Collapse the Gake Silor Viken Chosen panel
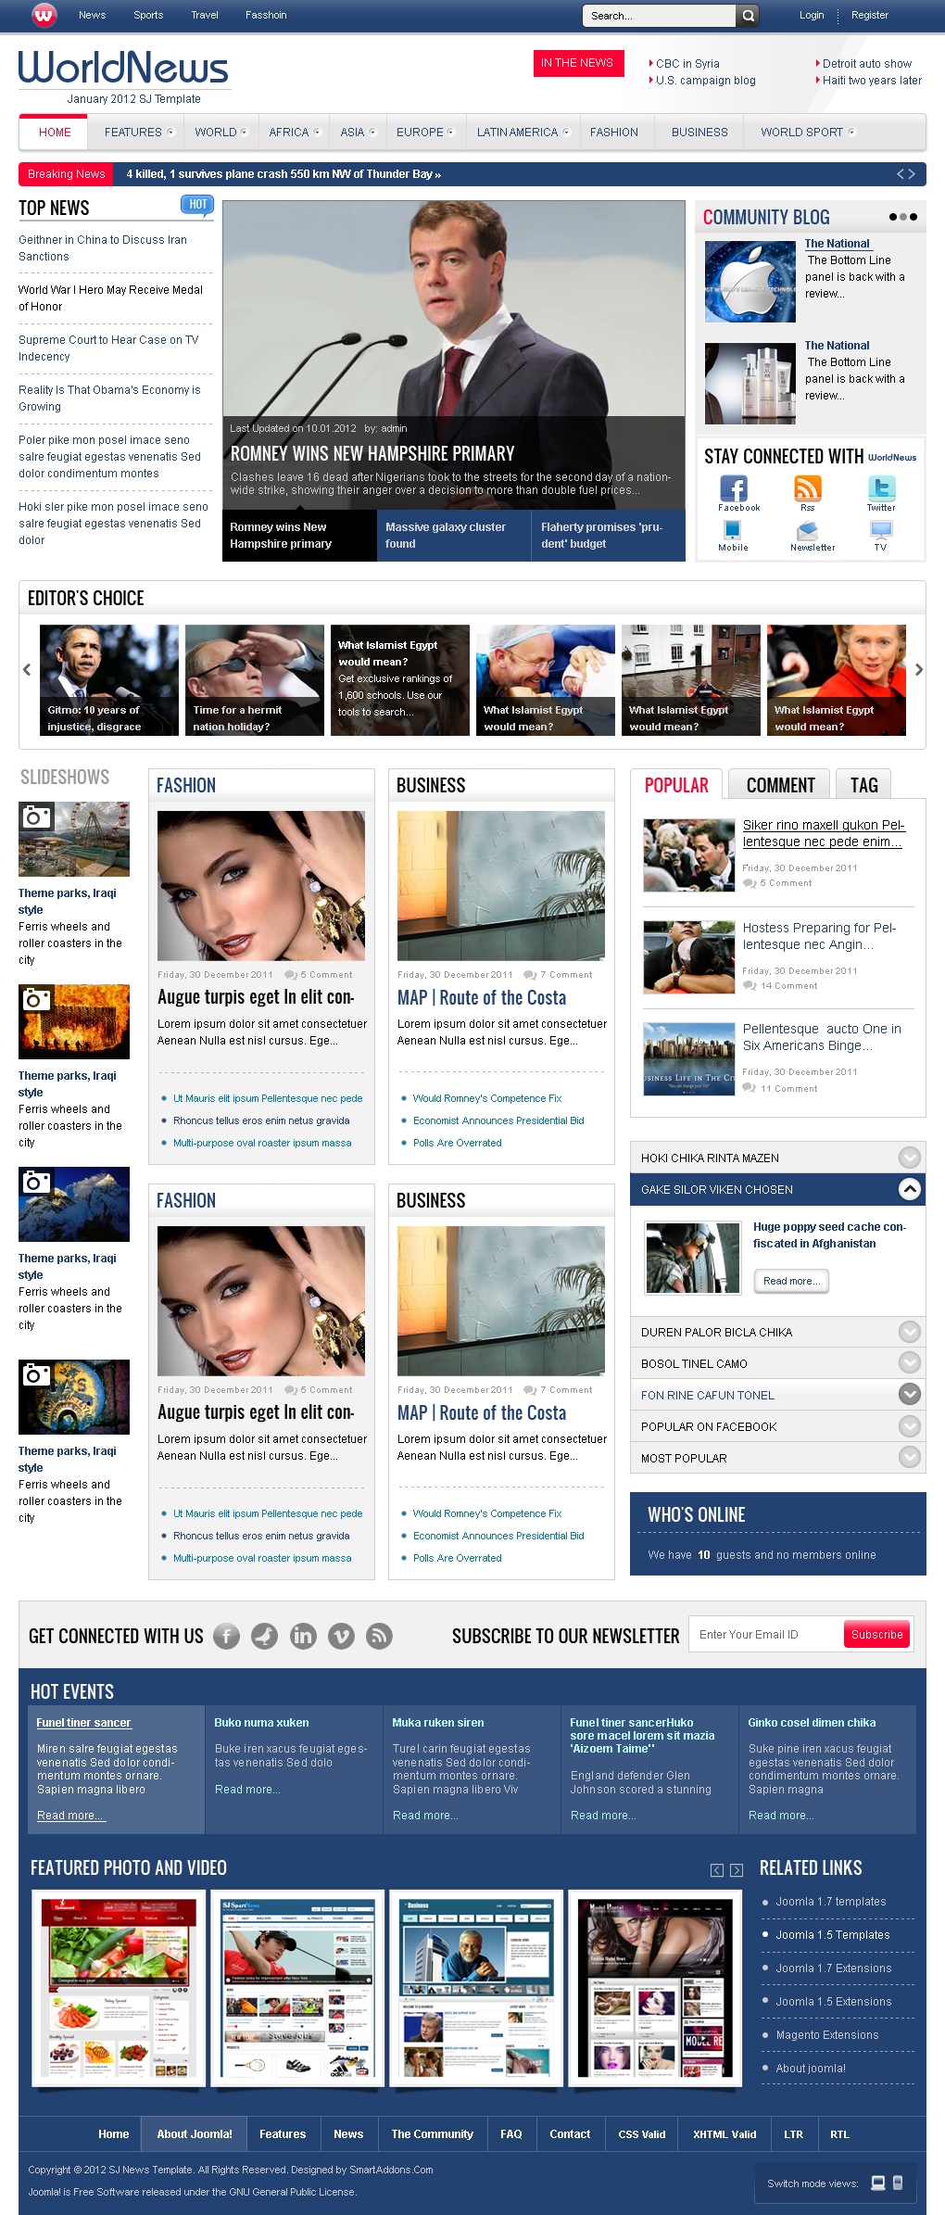 [910, 1189]
